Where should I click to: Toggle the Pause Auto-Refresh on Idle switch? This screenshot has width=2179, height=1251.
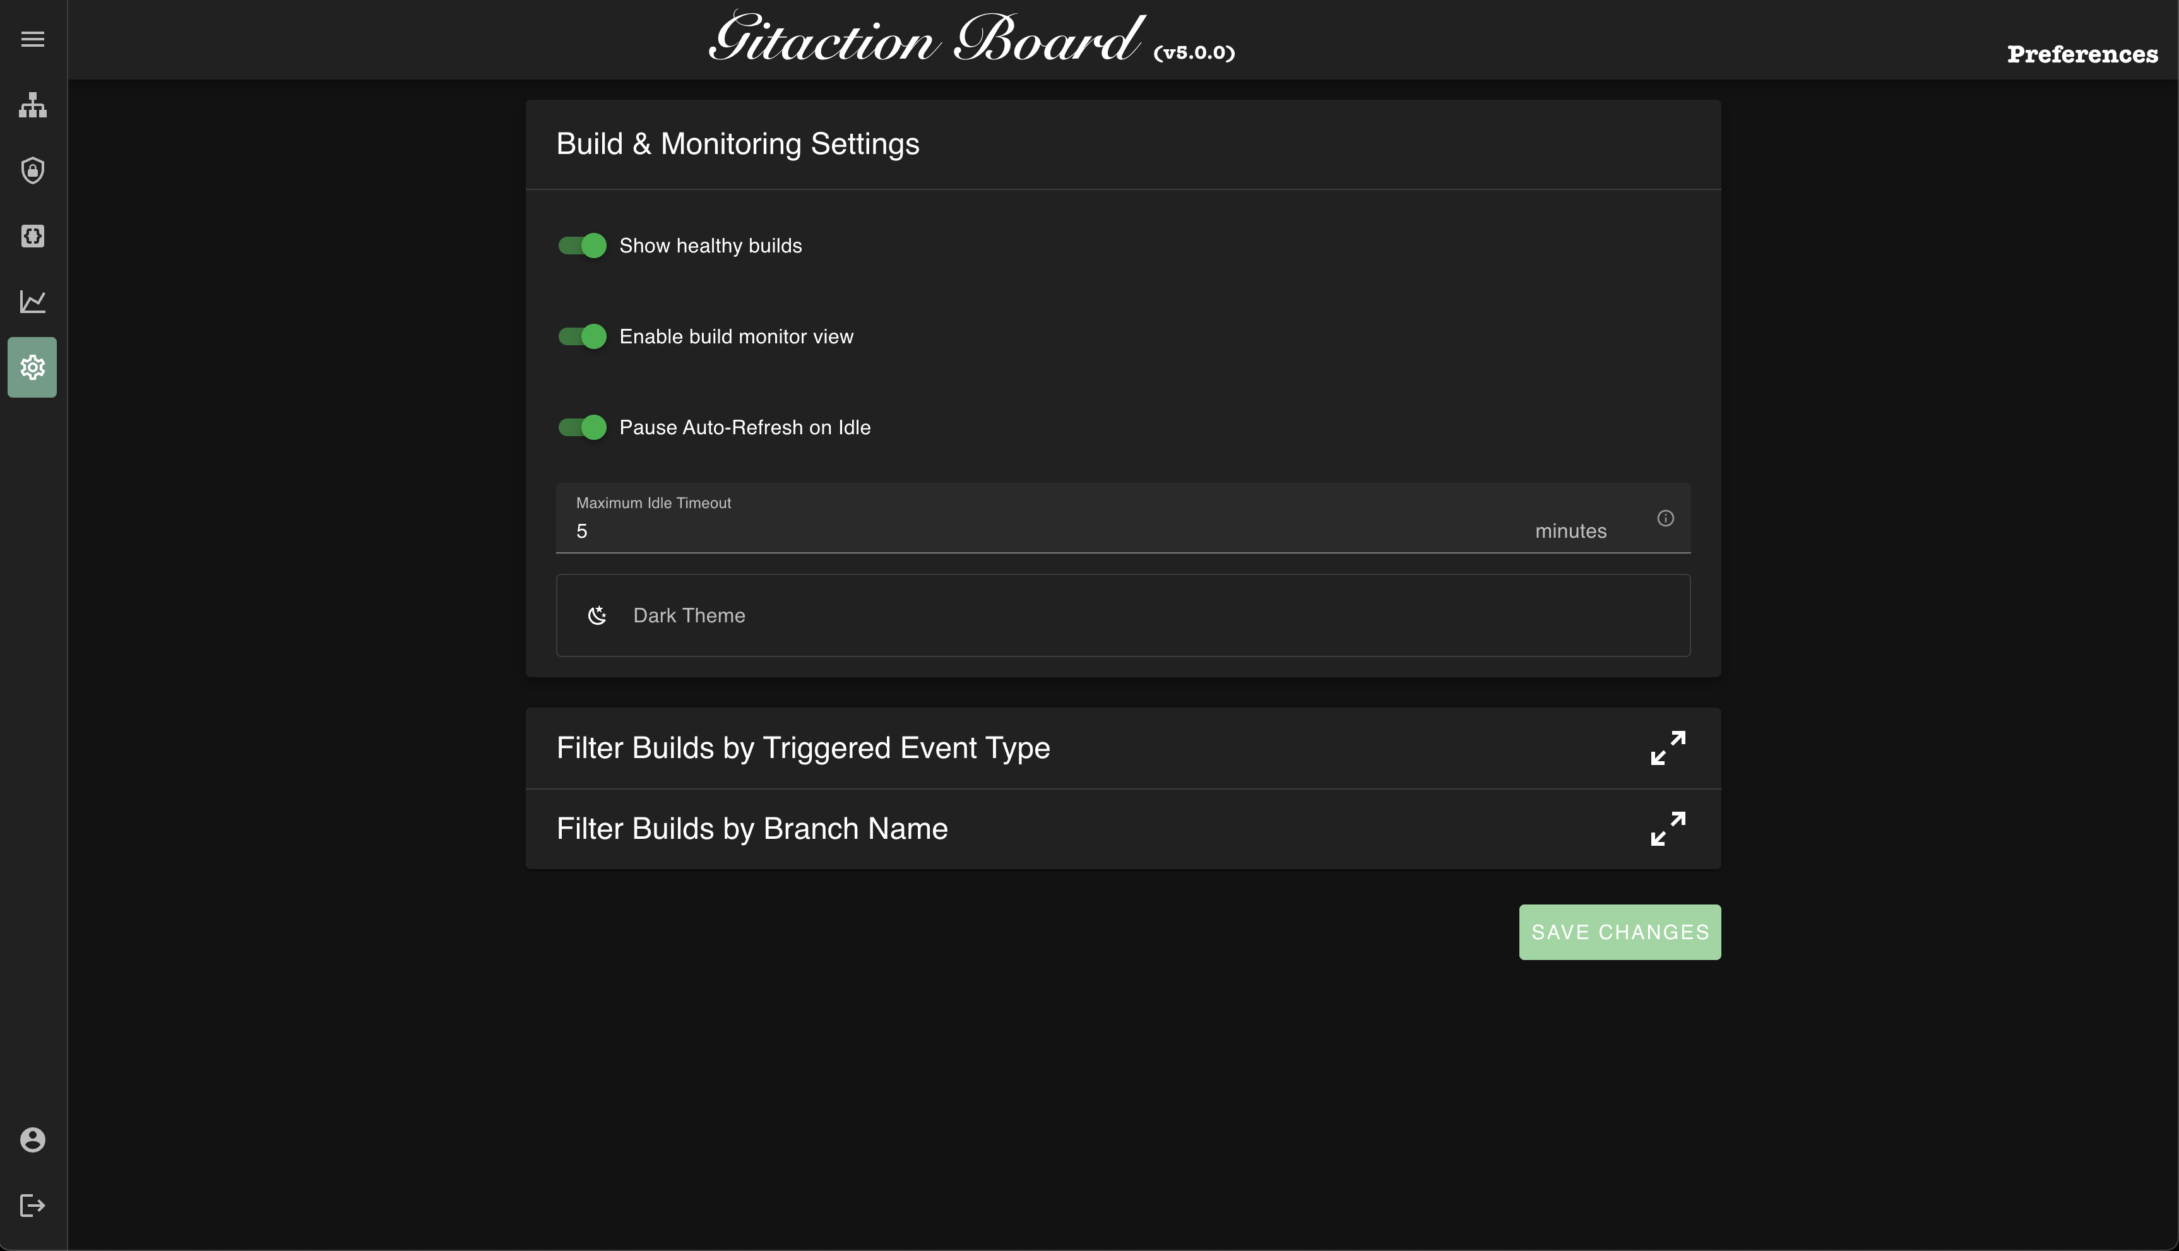tap(583, 428)
